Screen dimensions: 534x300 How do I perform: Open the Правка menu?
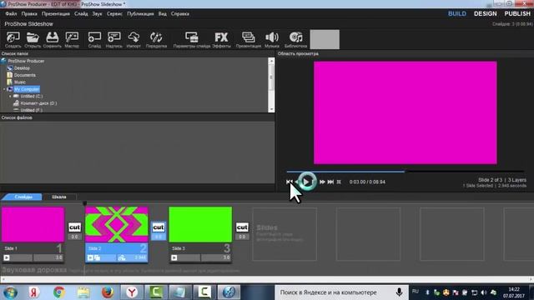[x=29, y=14]
